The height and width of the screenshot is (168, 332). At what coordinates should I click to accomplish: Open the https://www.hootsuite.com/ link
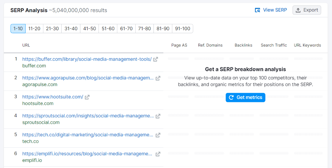(53, 97)
